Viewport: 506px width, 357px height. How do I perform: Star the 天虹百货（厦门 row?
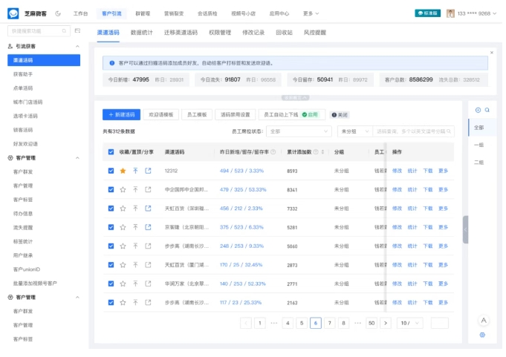click(123, 265)
